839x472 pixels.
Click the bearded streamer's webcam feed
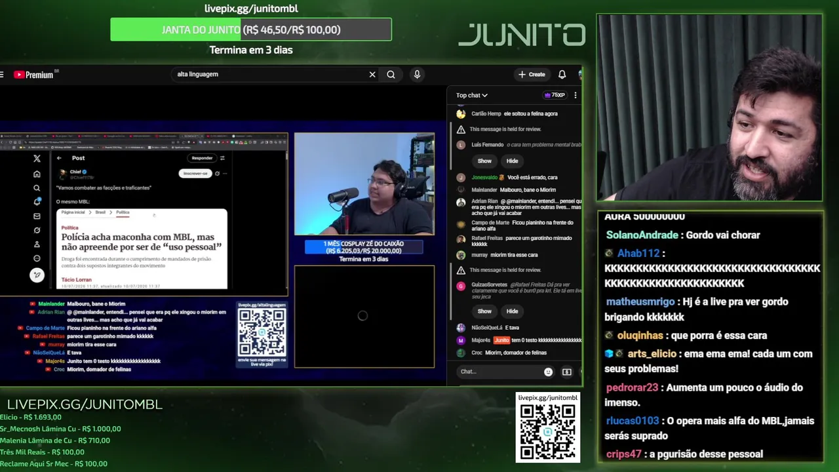point(710,108)
